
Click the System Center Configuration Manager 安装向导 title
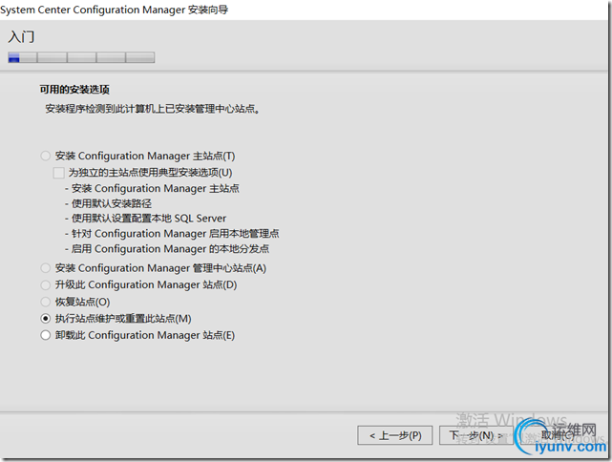click(x=114, y=10)
